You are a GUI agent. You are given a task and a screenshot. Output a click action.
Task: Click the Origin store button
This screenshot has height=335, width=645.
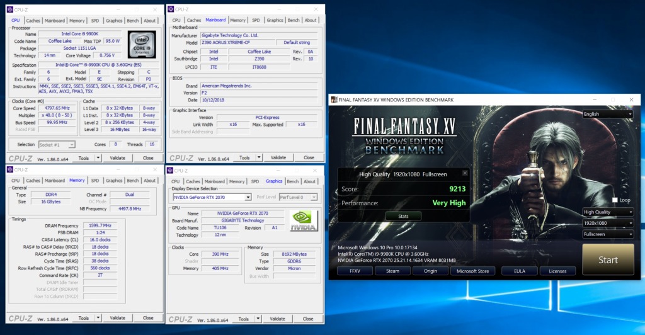point(430,271)
